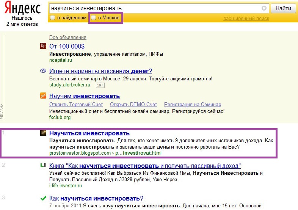Click the 18+ age label badge

100,85
